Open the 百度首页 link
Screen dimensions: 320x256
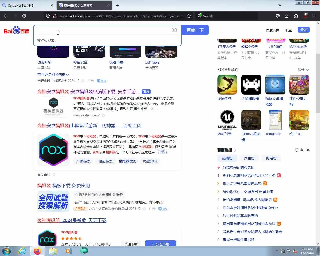click(273, 30)
